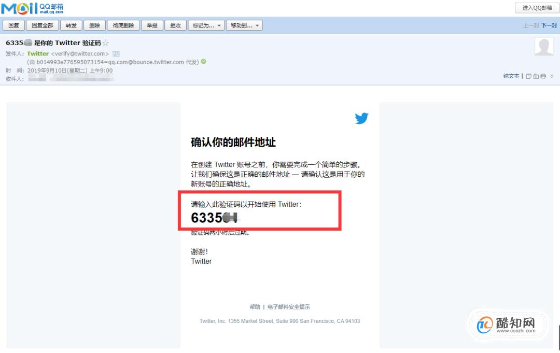Open email in new window icon
Image resolution: width=560 pixels, height=353 pixels.
click(529, 76)
